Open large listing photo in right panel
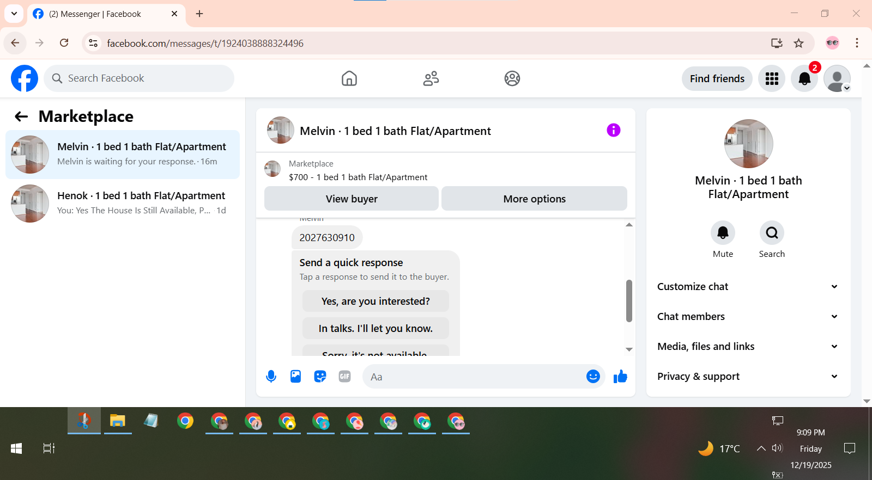872x480 pixels. coord(748,144)
